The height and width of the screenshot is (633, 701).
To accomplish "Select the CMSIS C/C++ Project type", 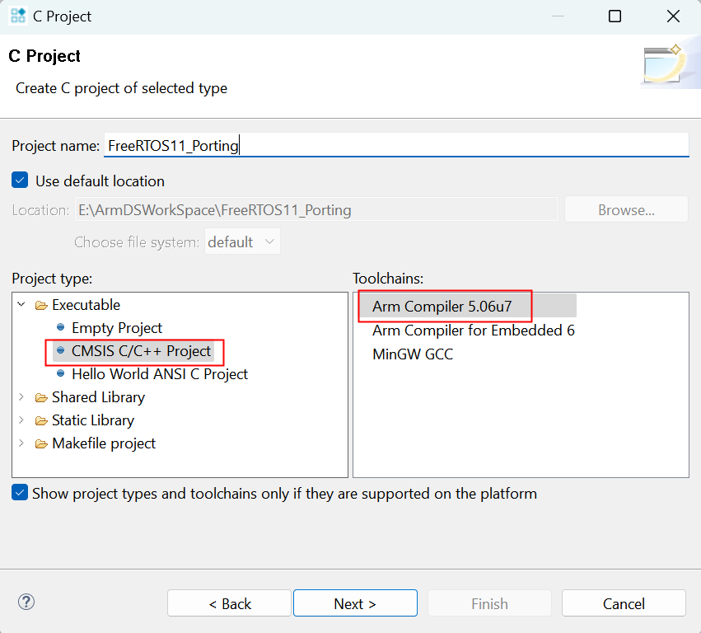I will (x=141, y=351).
